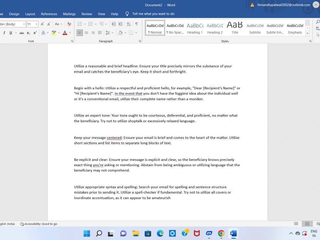The image size is (320, 240).
Task: Open underline style dropdown arrow
Action: (16, 33)
